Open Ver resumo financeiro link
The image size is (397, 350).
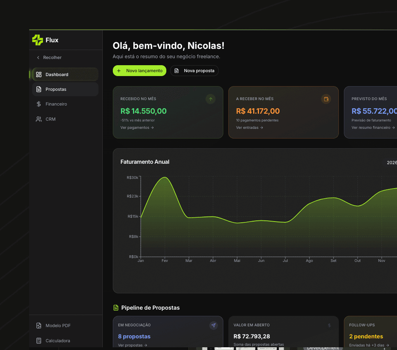pyautogui.click(x=373, y=128)
